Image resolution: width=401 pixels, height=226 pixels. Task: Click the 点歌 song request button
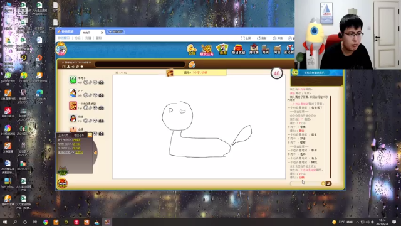pos(295,73)
